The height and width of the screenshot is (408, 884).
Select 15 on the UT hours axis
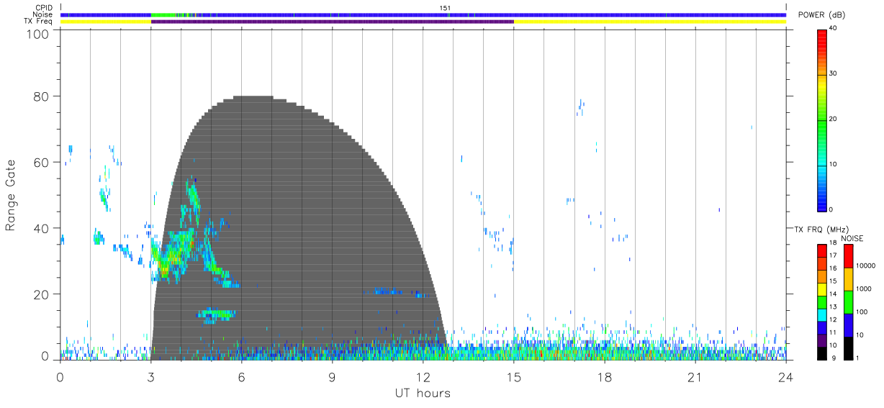click(513, 378)
